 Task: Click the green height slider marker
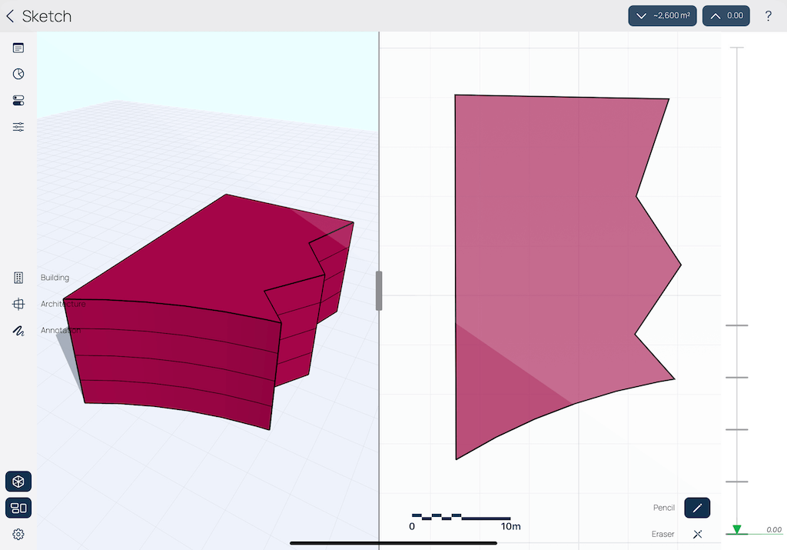point(737,529)
